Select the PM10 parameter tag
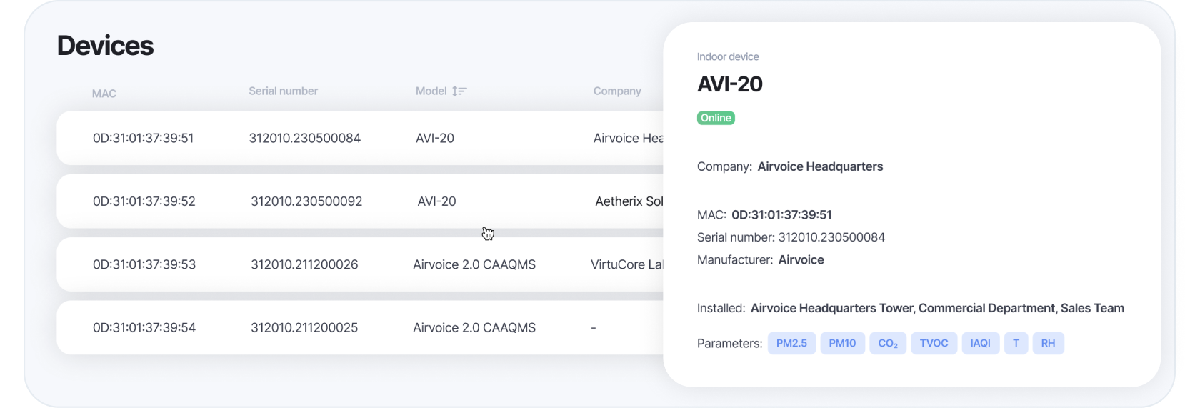 (x=842, y=344)
